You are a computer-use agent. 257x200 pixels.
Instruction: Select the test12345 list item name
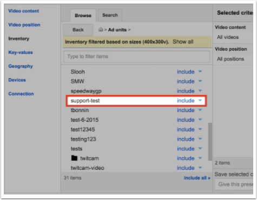coord(83,129)
